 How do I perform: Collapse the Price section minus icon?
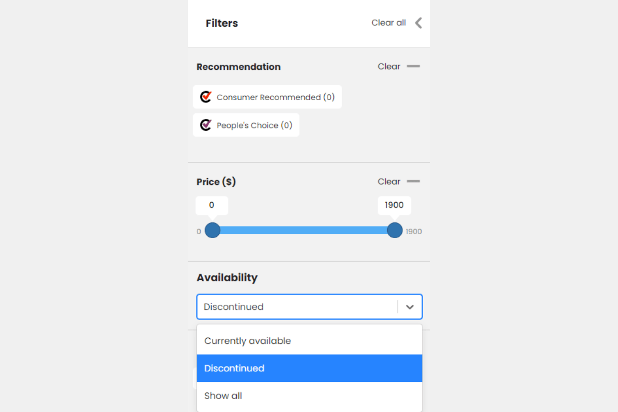coord(413,182)
